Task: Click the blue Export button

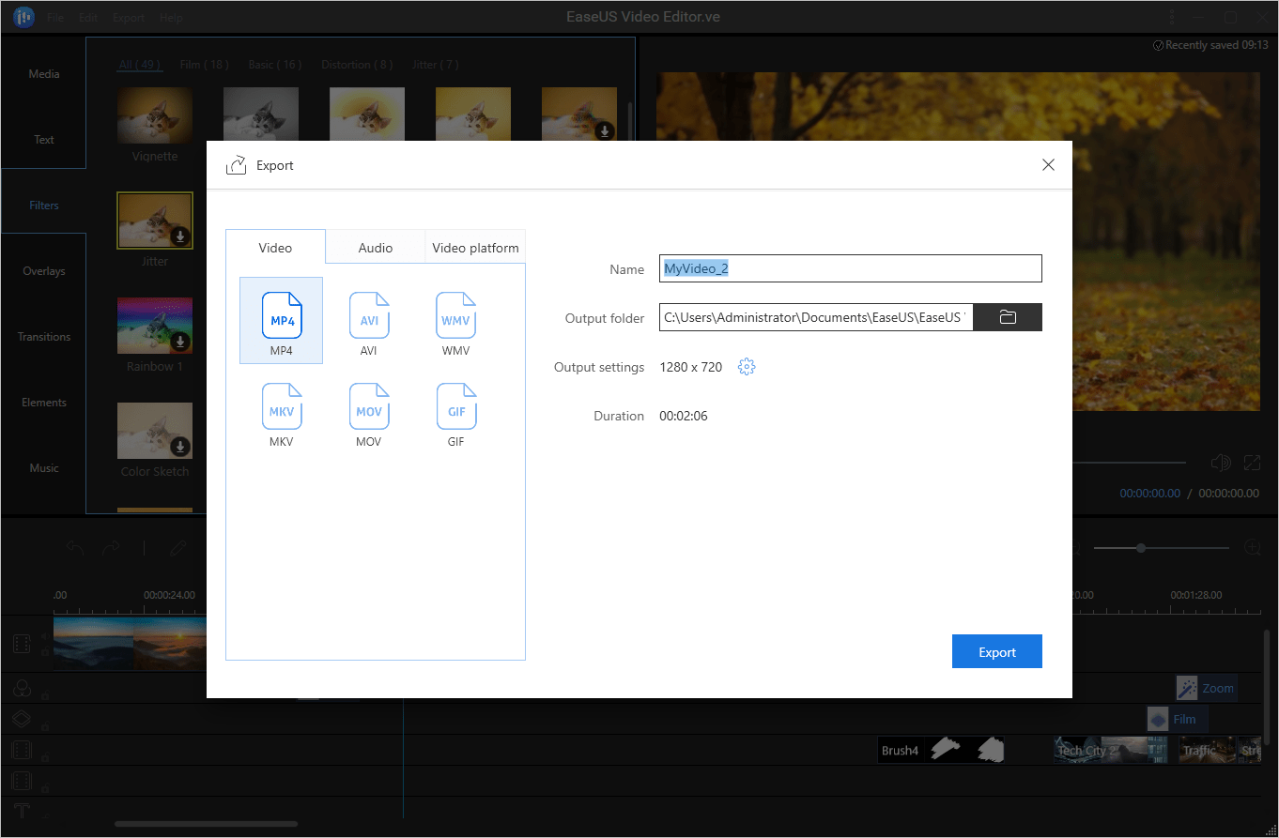Action: (x=996, y=652)
